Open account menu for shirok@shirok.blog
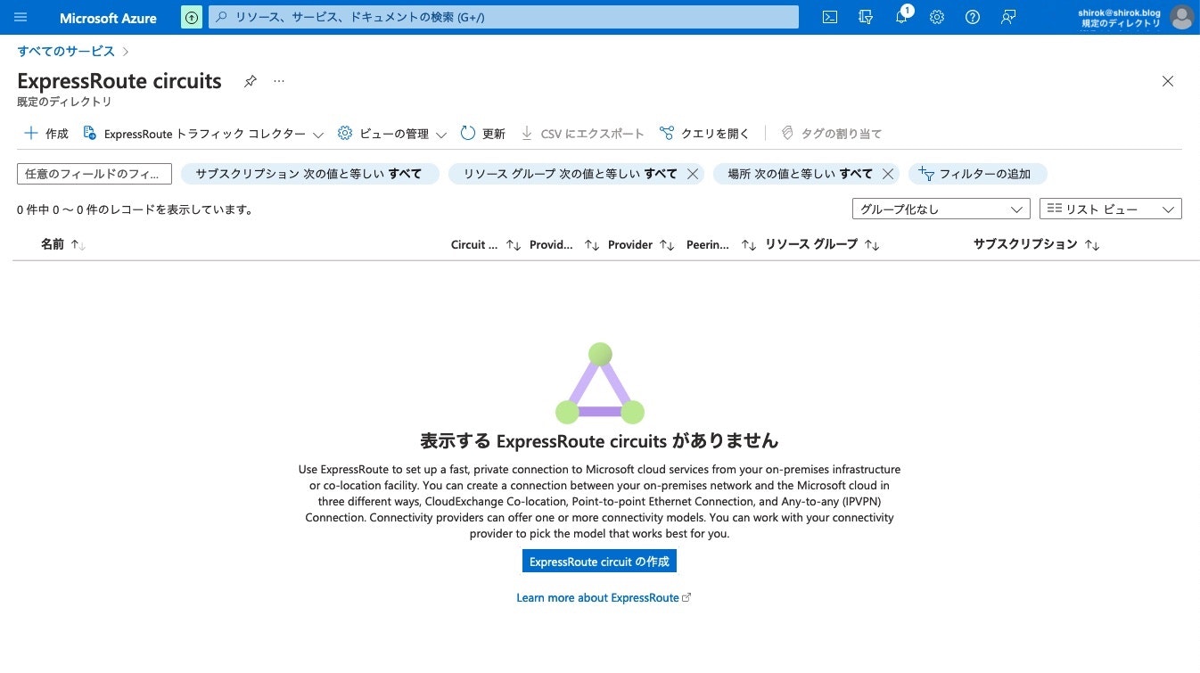Screen dimensions: 1200x673 [x=1134, y=17]
